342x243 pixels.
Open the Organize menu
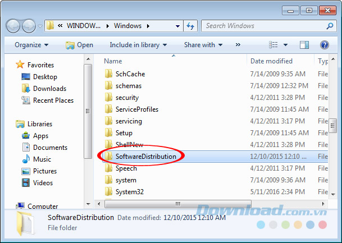tap(31, 45)
